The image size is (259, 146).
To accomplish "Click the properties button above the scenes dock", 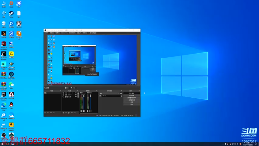I will pos(67,88).
